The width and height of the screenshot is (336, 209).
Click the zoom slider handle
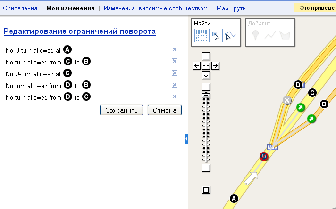(206, 95)
